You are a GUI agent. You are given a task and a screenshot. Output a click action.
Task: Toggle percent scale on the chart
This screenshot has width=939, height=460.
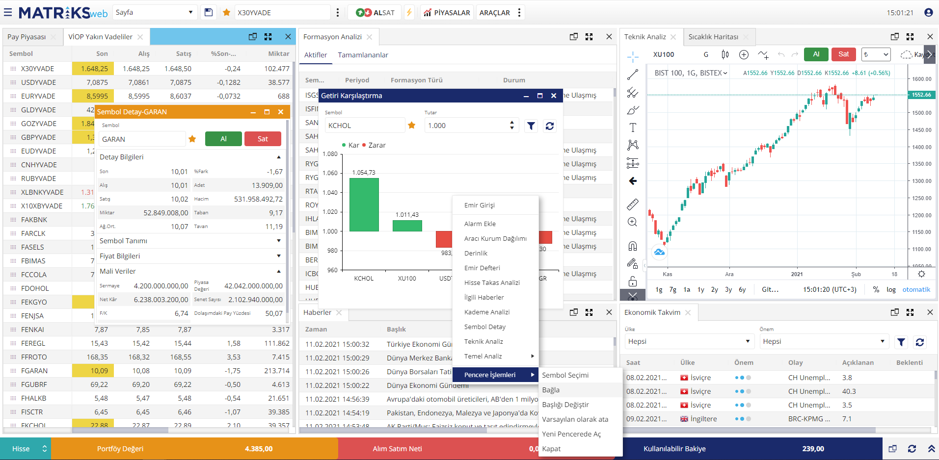[x=876, y=289]
